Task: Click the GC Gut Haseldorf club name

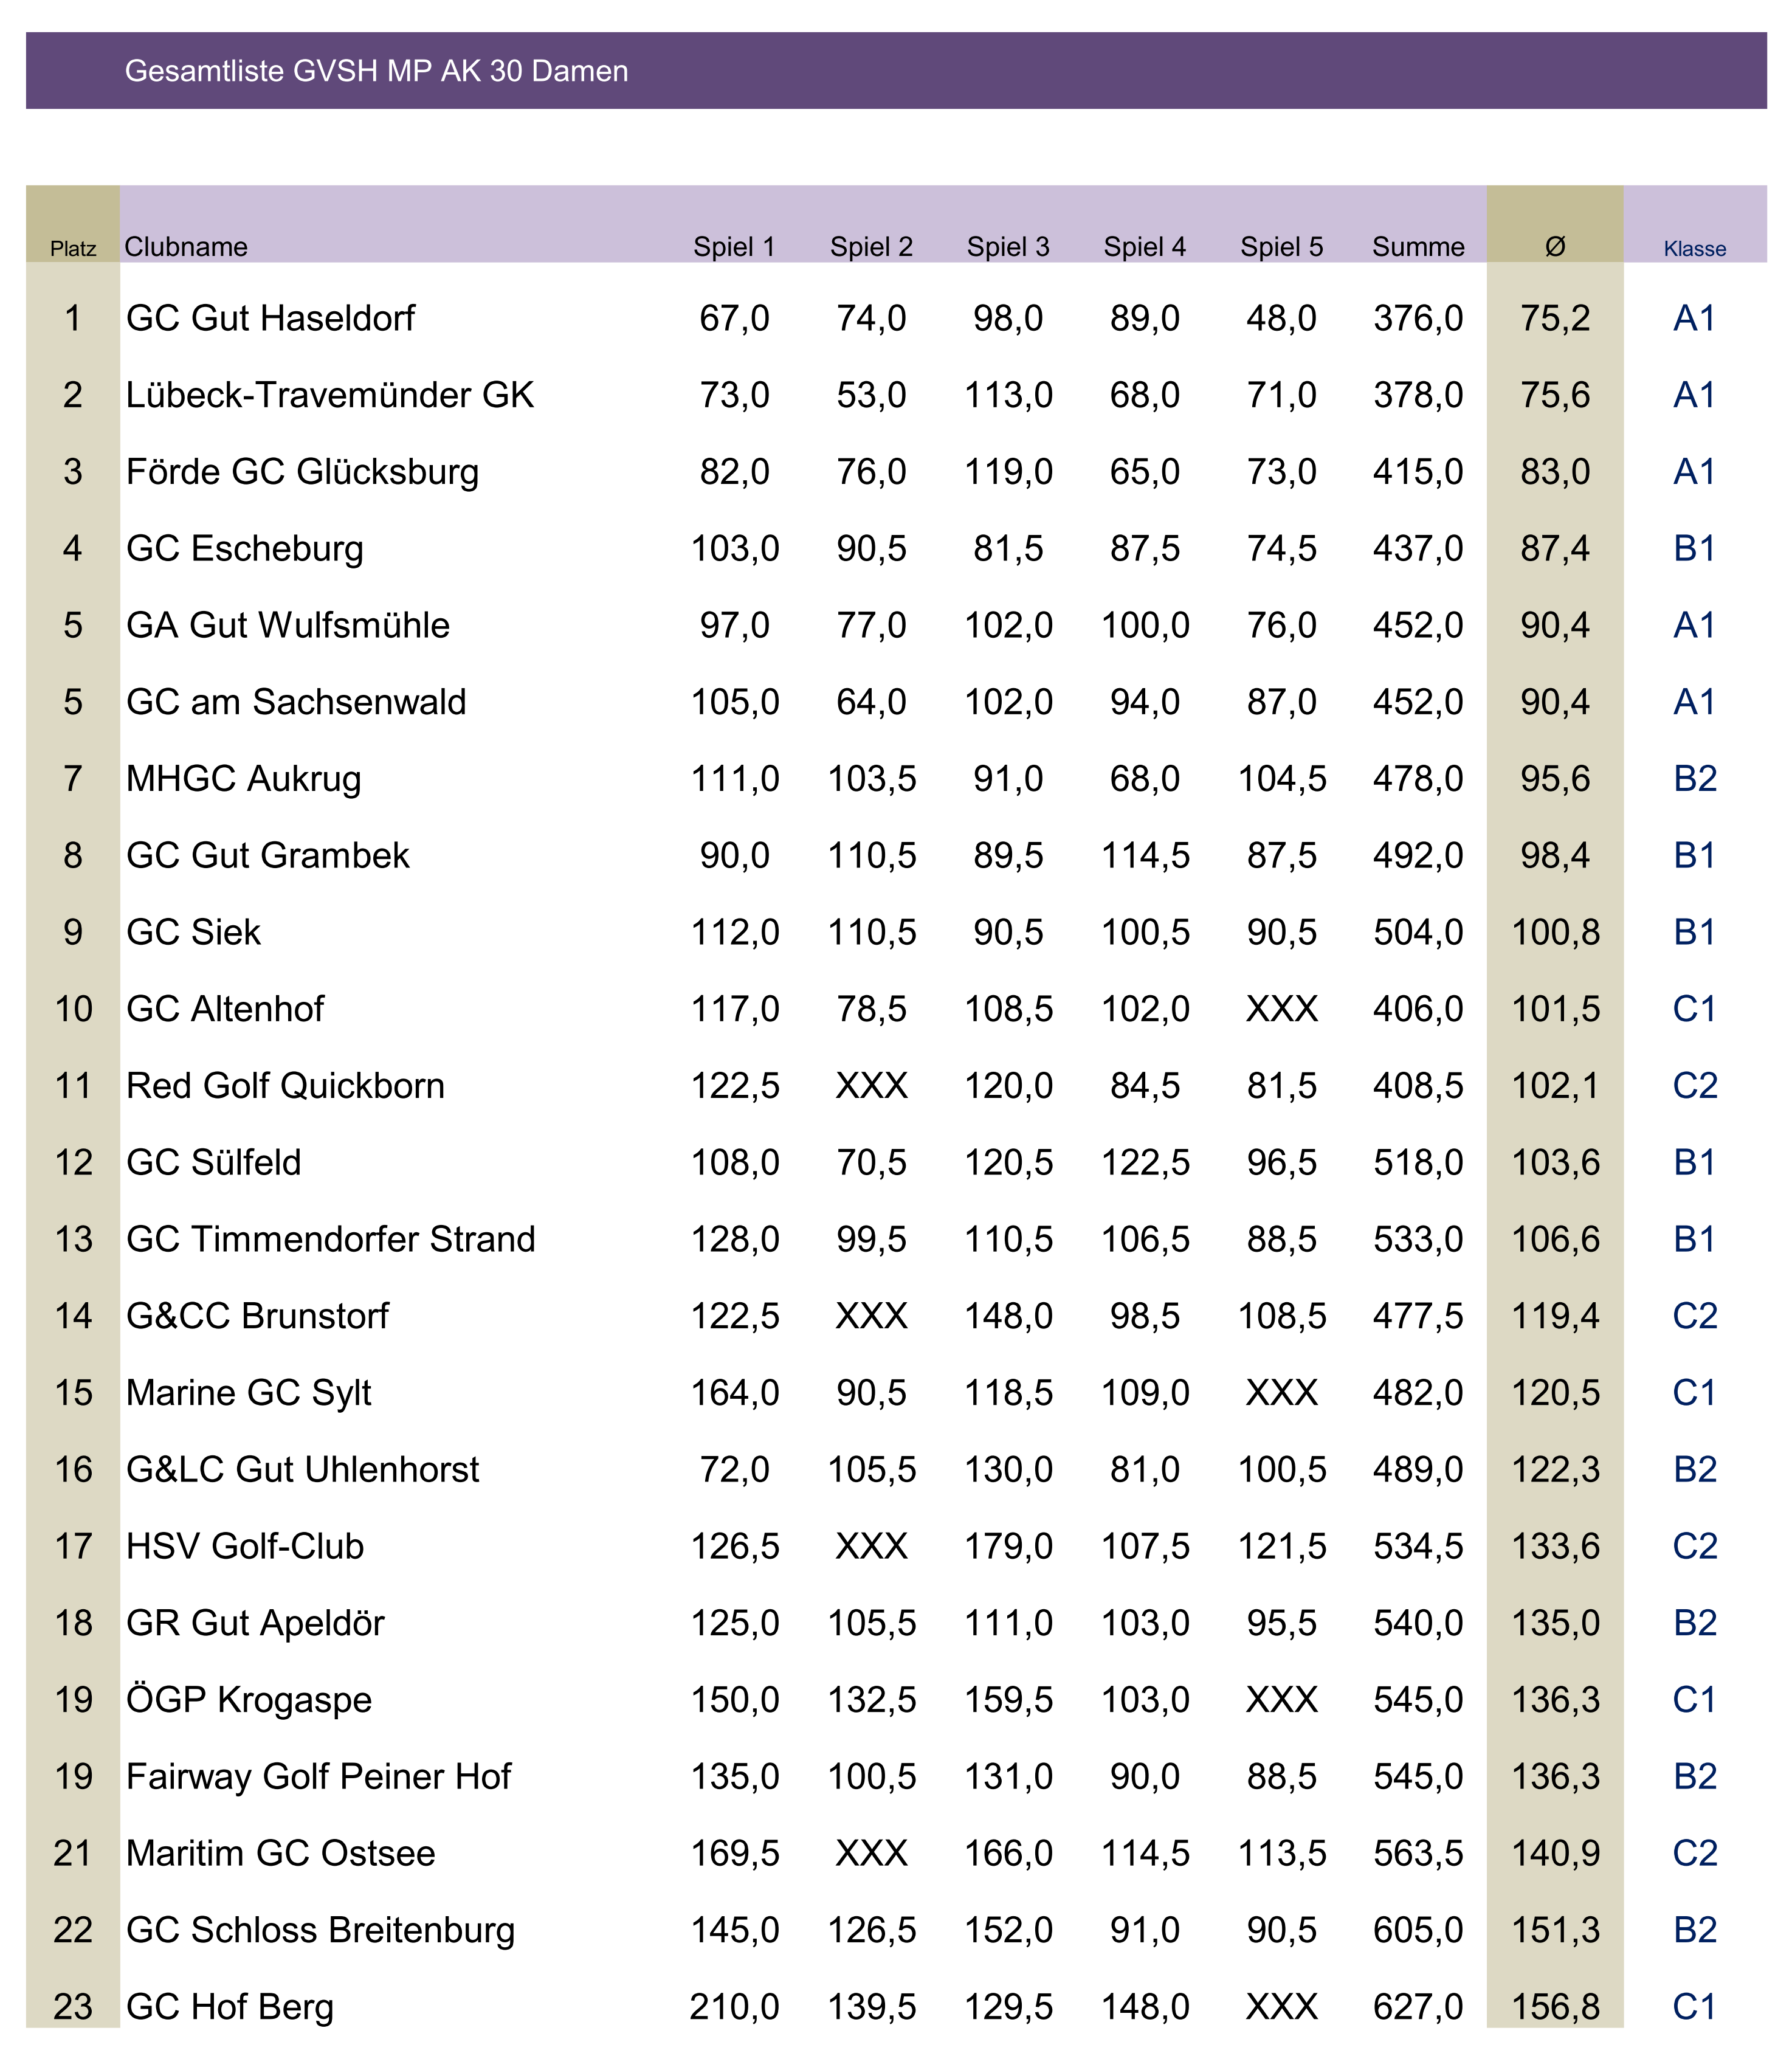Action: pos(270,319)
